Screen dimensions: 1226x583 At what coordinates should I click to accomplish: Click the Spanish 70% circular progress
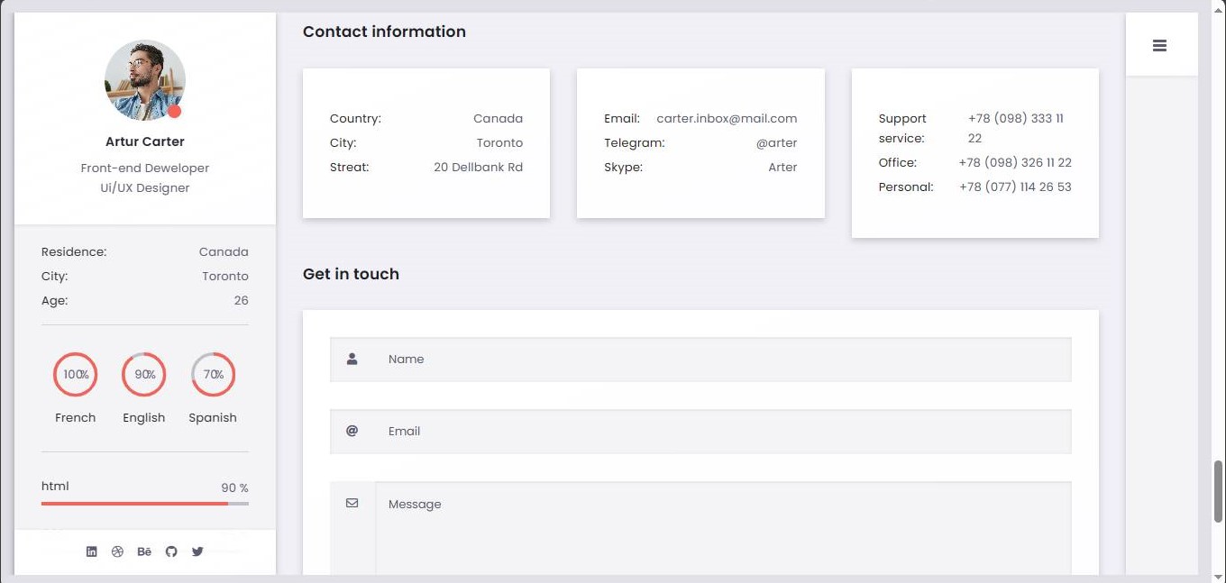tap(213, 375)
